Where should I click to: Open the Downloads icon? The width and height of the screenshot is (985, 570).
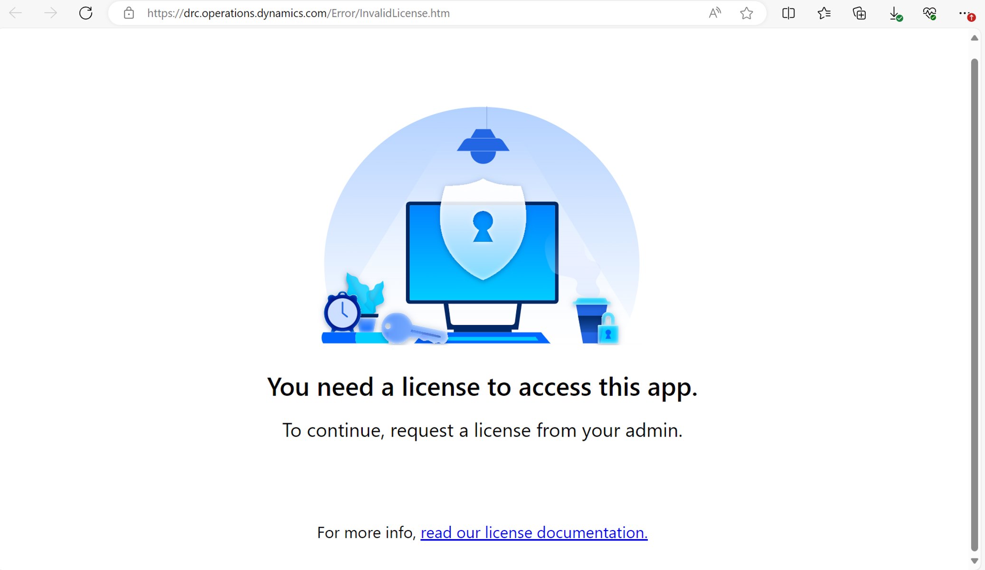[x=895, y=13]
